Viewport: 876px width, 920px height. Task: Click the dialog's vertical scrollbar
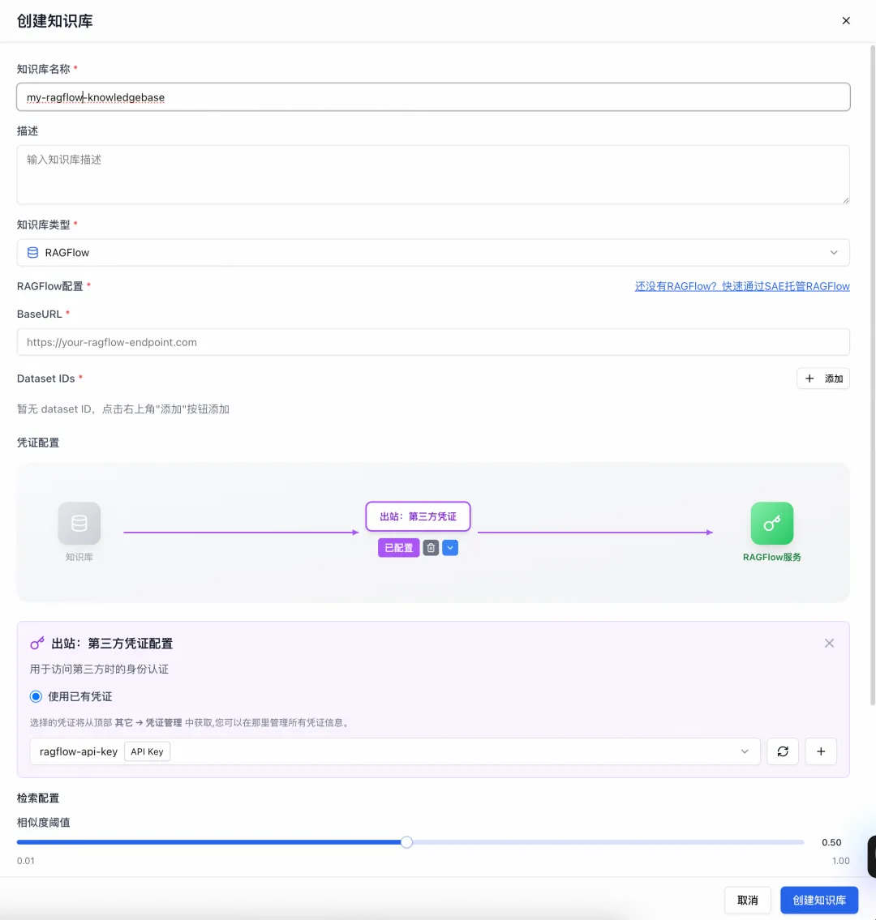tap(873, 375)
